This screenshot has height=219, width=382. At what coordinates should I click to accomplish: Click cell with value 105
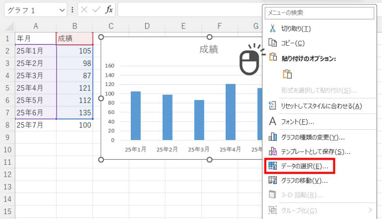click(75, 51)
